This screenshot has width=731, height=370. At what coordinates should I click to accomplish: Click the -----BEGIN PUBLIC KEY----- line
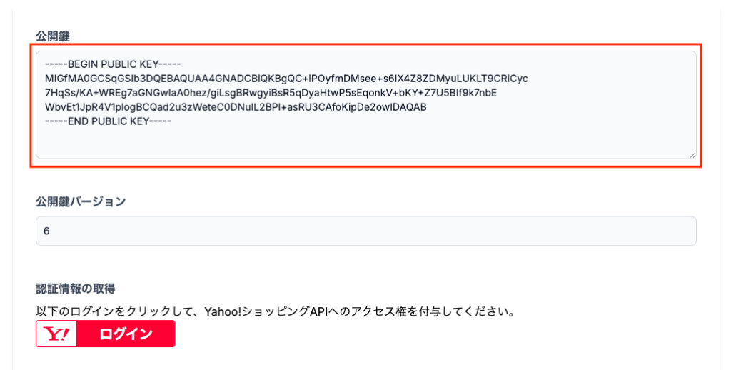[x=114, y=64]
